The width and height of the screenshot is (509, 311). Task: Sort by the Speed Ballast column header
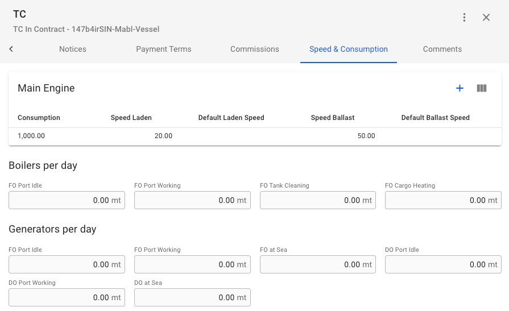(333, 118)
